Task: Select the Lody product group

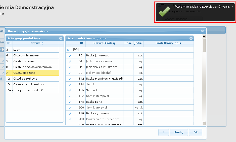Action: coord(17,50)
